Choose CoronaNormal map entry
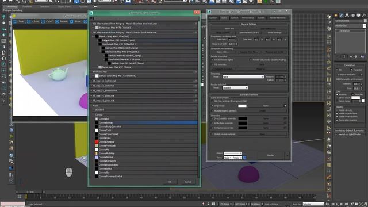Screen dimensions: 368x207 coord(146,157)
